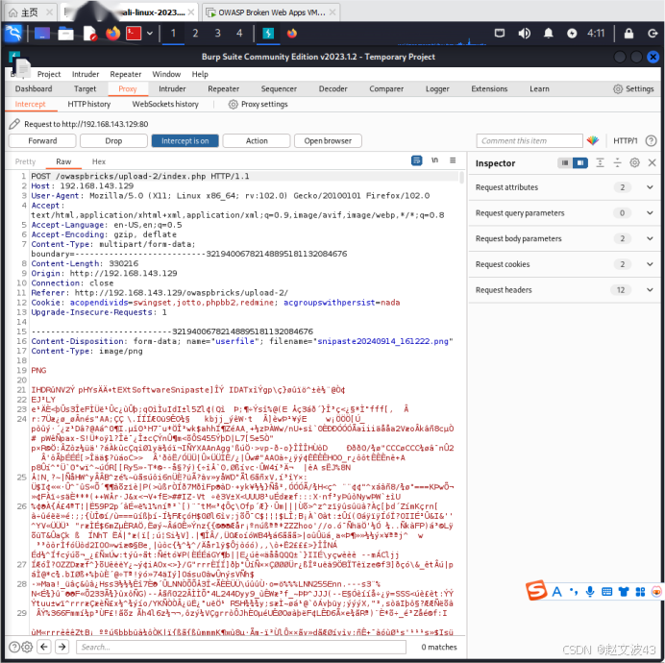The height and width of the screenshot is (663, 665).
Task: Open the Project menu
Action: [x=49, y=74]
